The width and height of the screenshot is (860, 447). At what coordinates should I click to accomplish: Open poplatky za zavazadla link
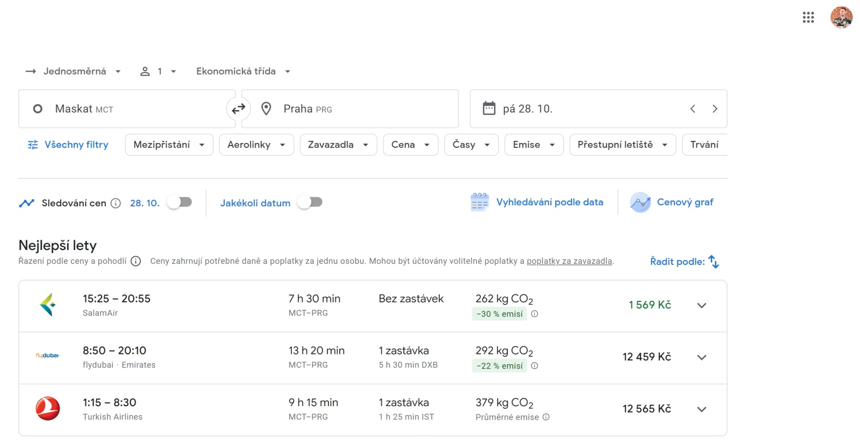[x=569, y=261]
